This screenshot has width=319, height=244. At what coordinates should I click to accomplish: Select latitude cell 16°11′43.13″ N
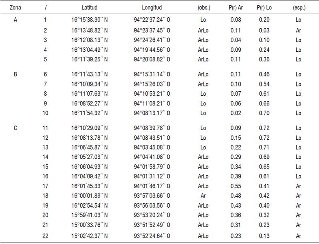[x=89, y=74]
